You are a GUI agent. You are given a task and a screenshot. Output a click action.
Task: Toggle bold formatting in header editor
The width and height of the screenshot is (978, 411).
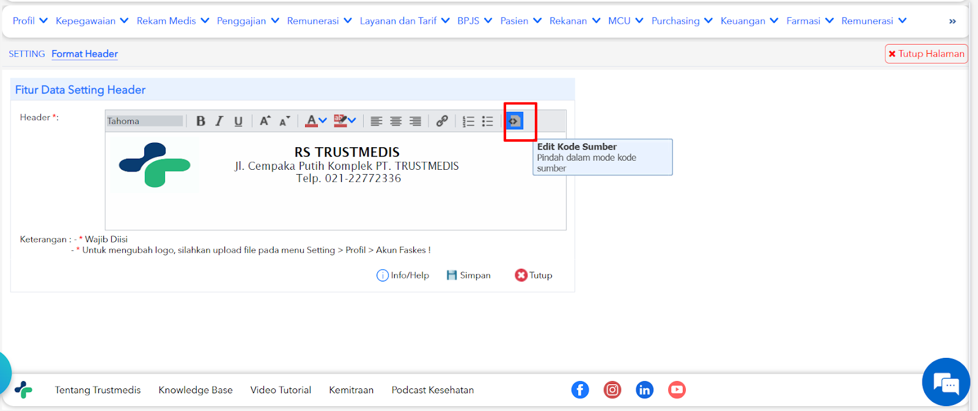[x=200, y=121]
